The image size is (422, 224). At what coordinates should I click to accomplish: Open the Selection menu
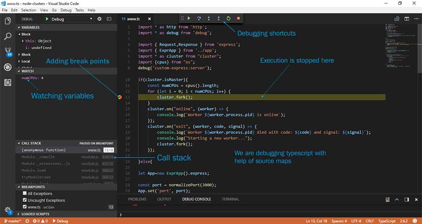click(29, 10)
